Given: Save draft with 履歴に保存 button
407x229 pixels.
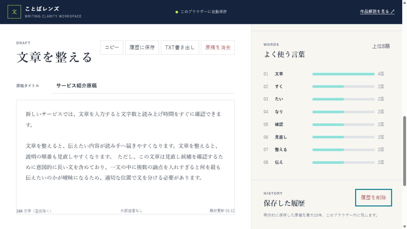Looking at the screenshot, I should tap(142, 48).
